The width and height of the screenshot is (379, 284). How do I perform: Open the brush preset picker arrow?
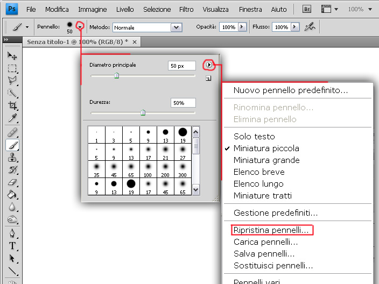pyautogui.click(x=80, y=26)
